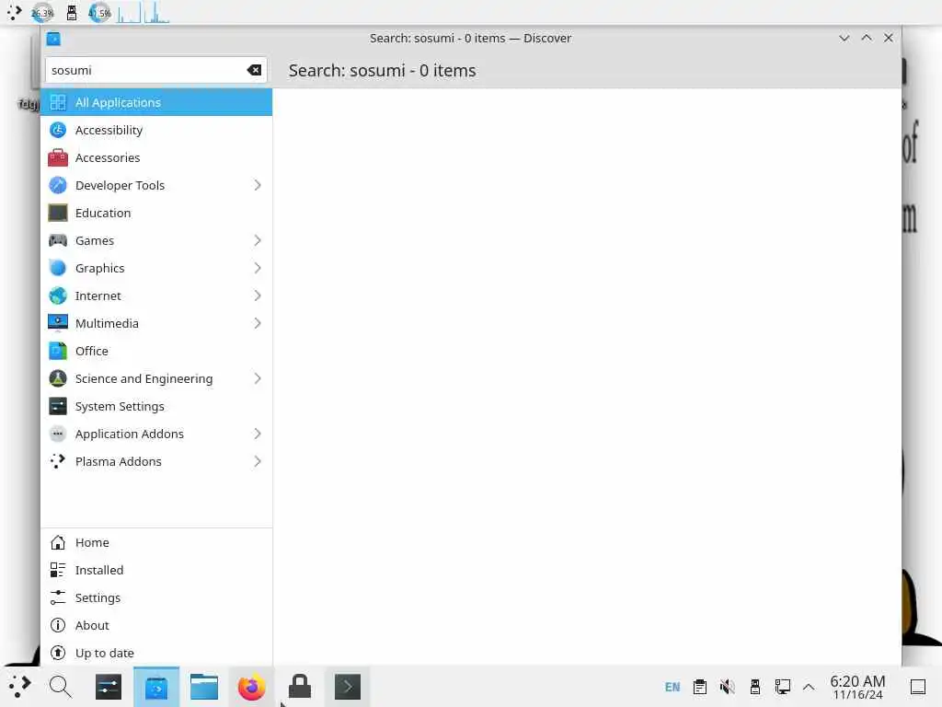942x707 pixels.
Task: Click the EN keyboard layout indicator
Action: tap(672, 687)
